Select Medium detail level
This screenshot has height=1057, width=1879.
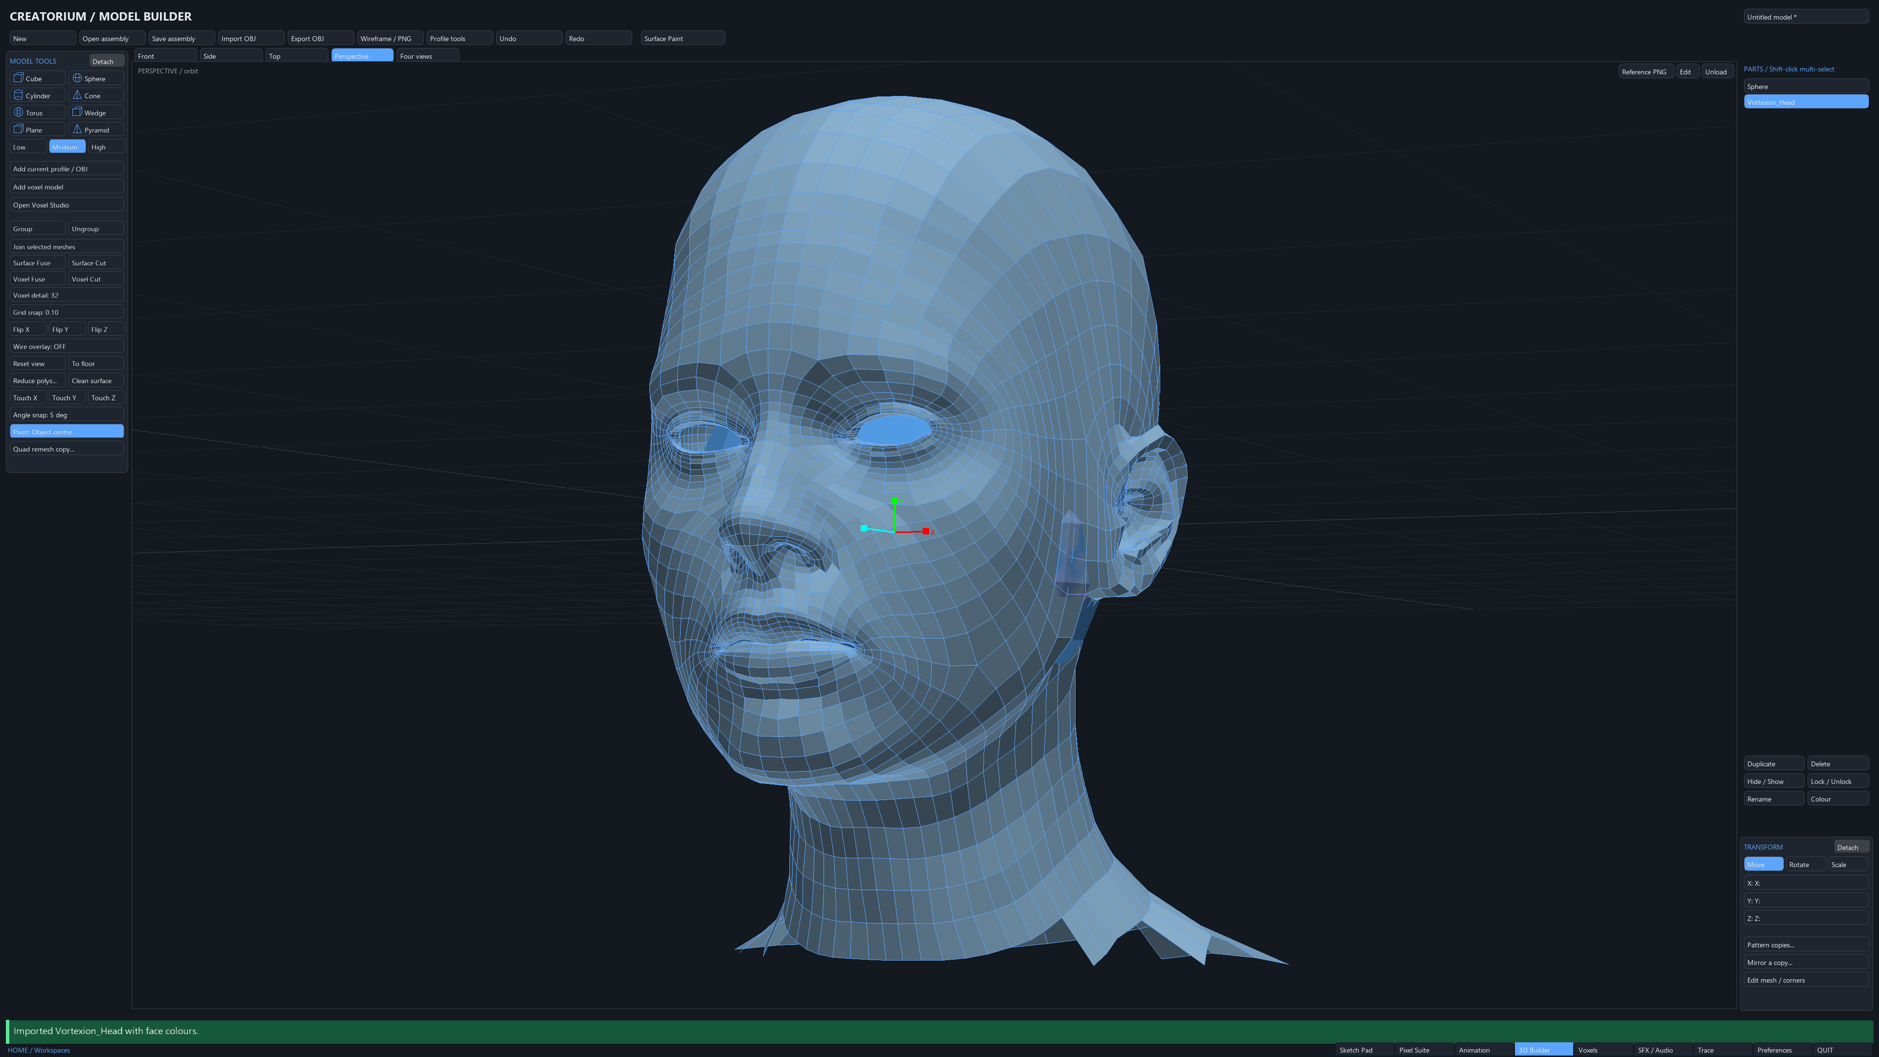click(x=67, y=147)
